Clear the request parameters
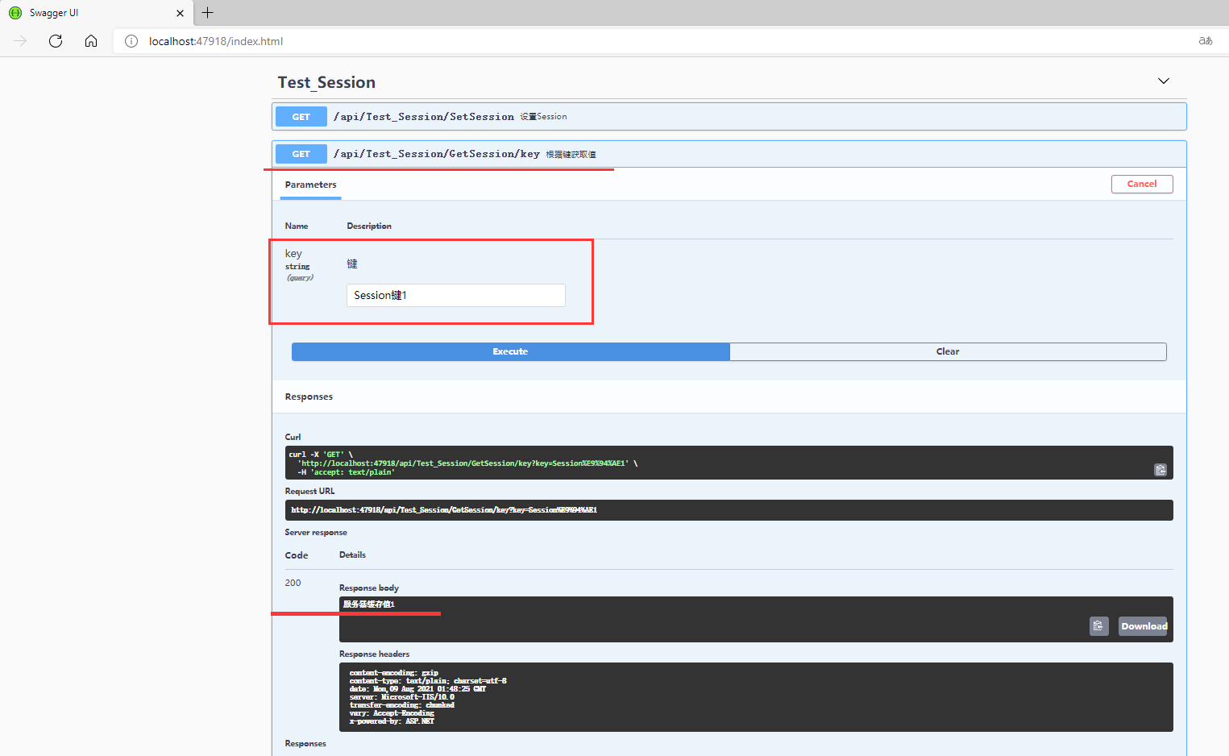 pos(948,351)
